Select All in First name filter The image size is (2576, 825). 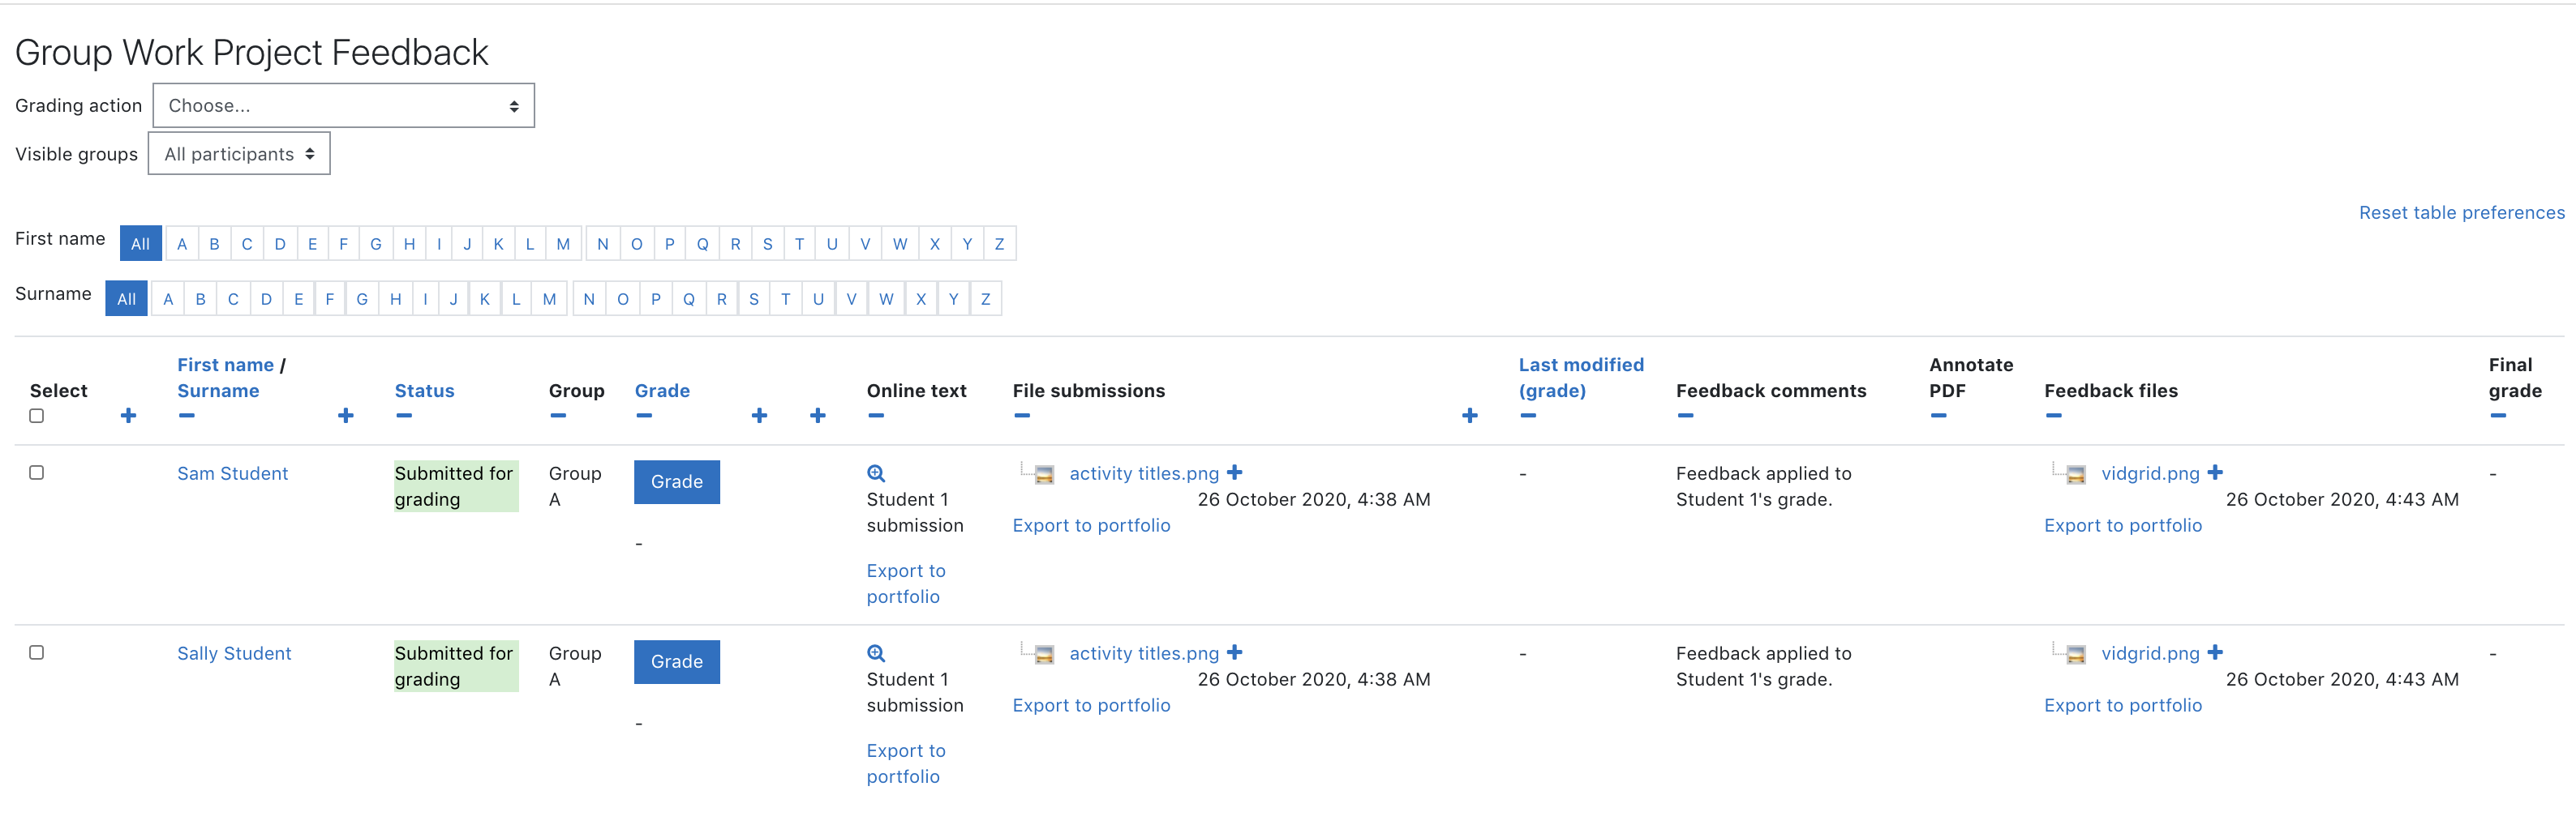click(x=140, y=244)
